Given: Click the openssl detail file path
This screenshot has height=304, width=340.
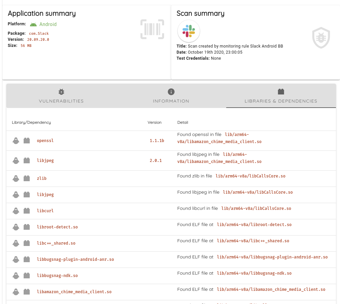Looking at the screenshot, I should (219, 138).
